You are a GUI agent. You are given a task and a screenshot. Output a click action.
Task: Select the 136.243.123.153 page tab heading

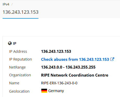coord(21,12)
